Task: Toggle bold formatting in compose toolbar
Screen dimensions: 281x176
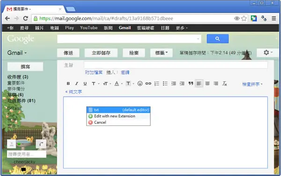Action: (x=68, y=83)
